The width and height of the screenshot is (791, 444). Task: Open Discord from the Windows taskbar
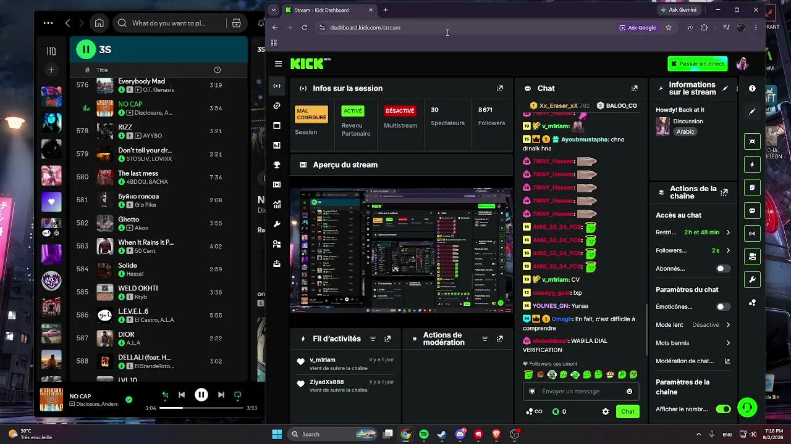coord(460,434)
